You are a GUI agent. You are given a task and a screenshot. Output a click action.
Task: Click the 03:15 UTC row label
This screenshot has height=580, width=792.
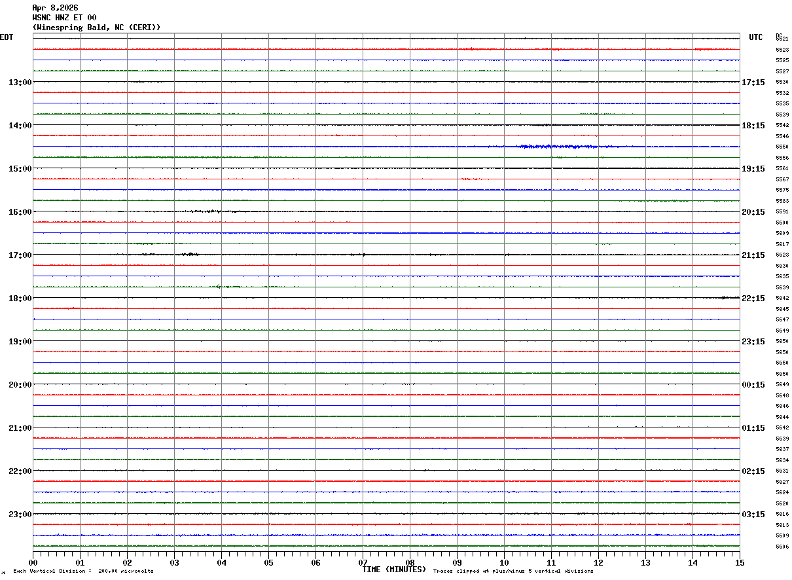tap(753, 514)
